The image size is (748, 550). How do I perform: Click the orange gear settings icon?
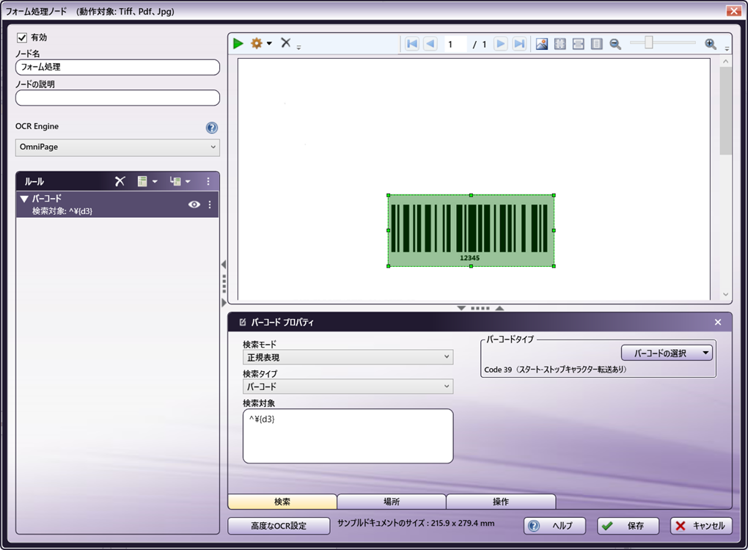pyautogui.click(x=257, y=43)
